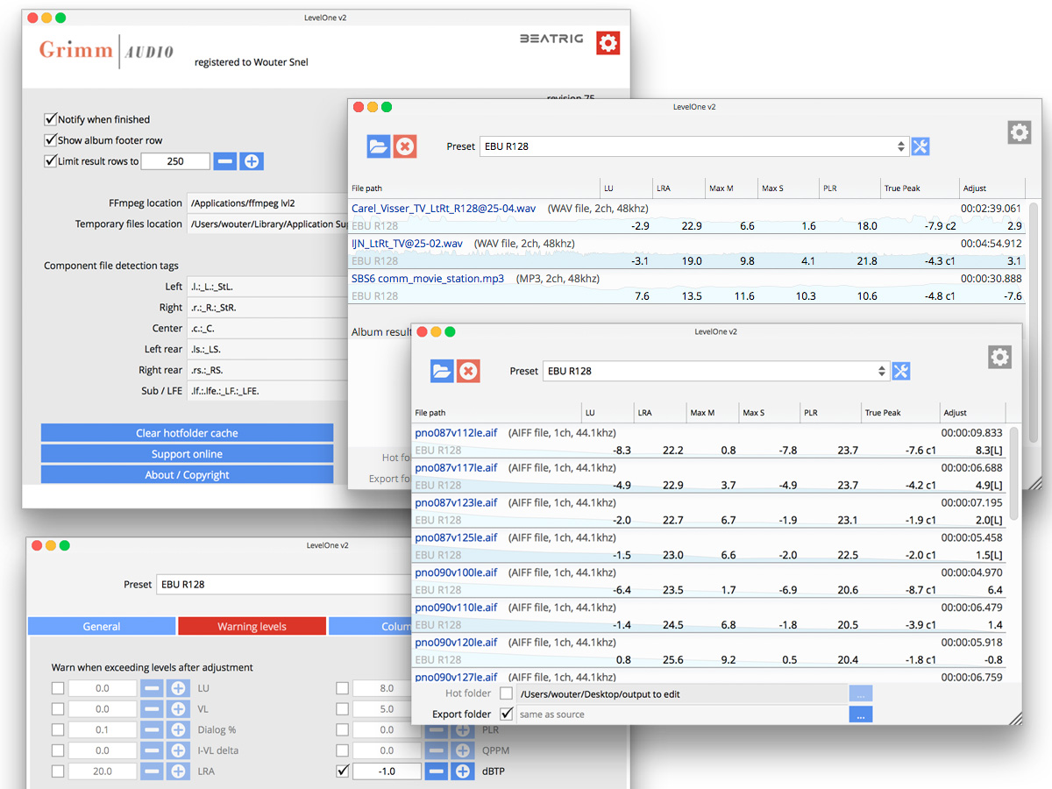Open the red settings gear in main window
Viewport: 1052px width, 789px height.
point(608,42)
